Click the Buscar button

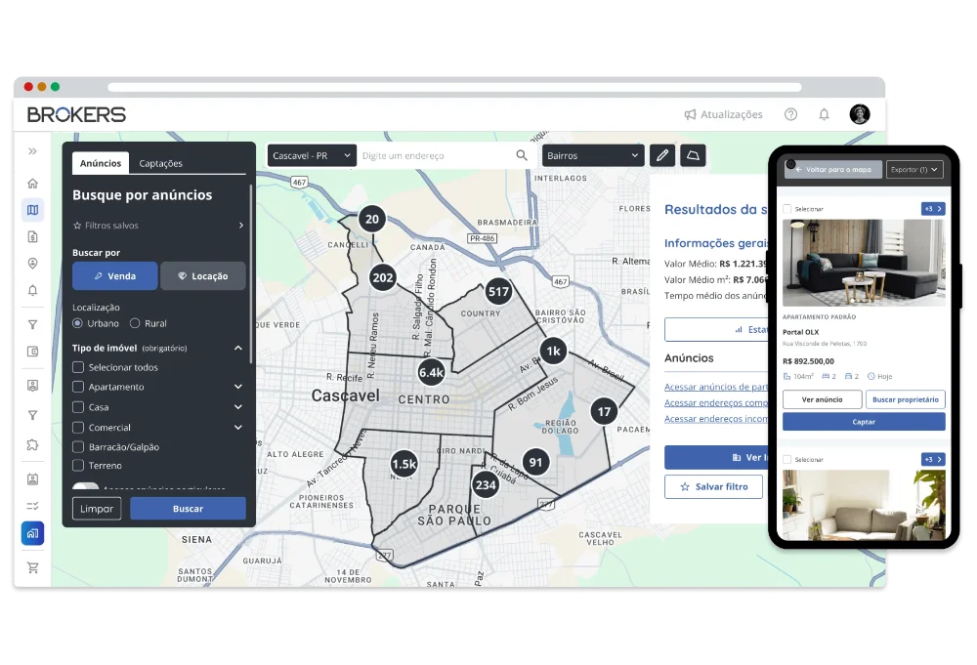click(x=188, y=508)
